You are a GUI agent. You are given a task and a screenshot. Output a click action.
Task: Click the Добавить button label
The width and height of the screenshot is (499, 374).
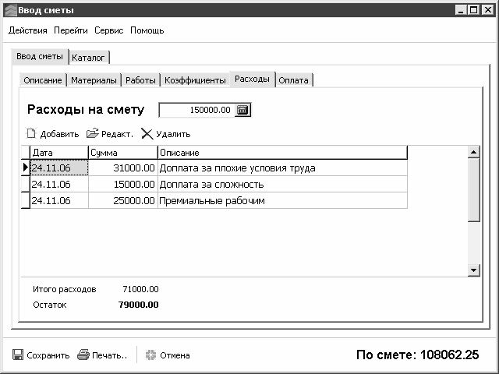coord(59,134)
